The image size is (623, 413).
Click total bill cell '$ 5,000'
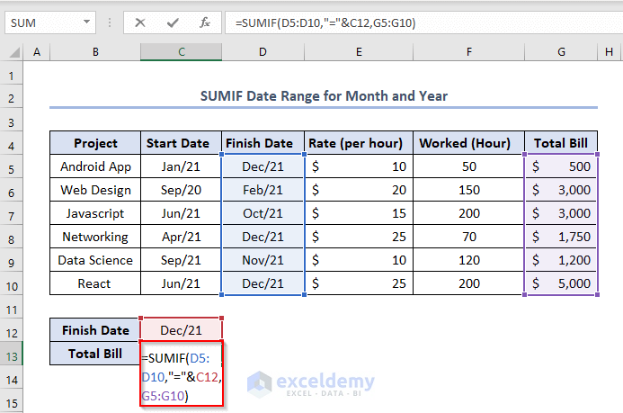point(561,283)
